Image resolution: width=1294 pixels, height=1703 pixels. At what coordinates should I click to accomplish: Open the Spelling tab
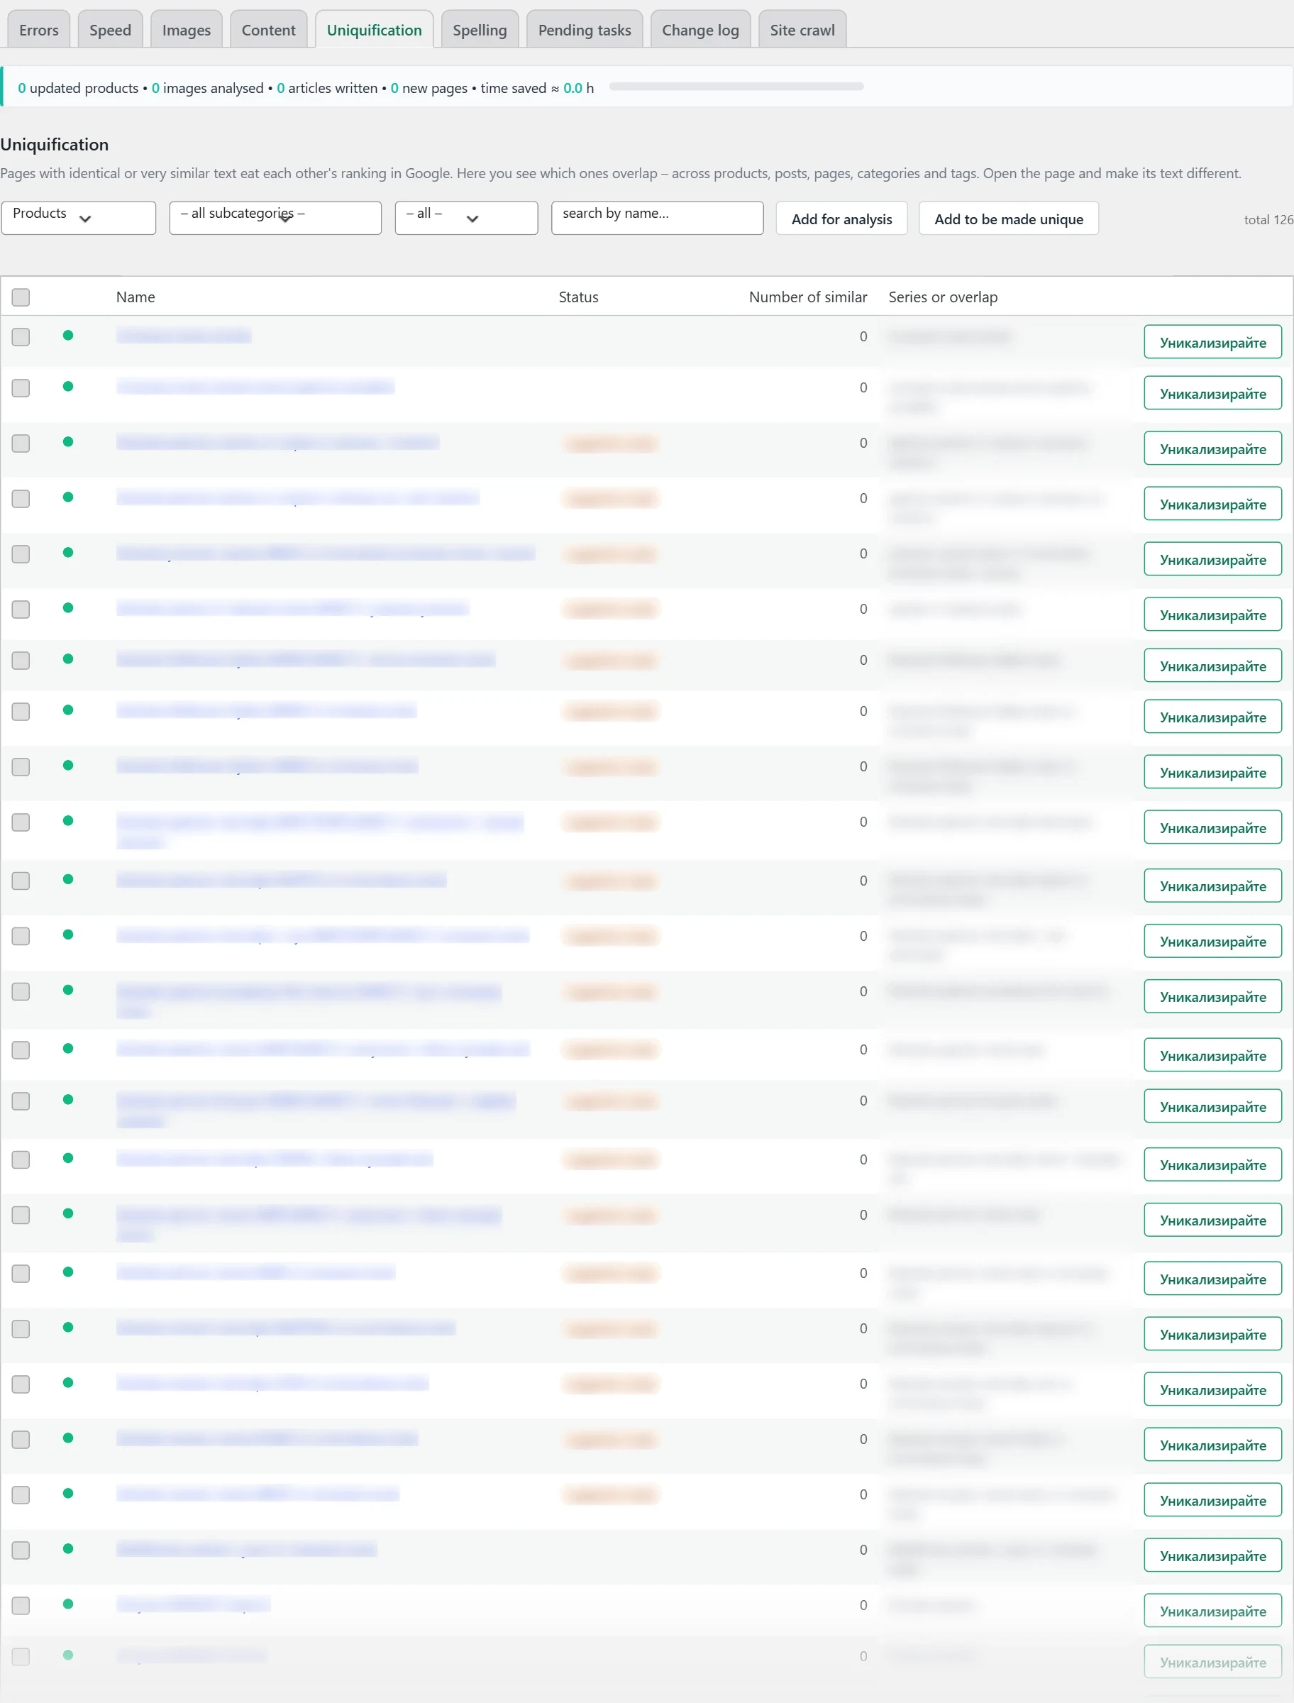coord(480,30)
